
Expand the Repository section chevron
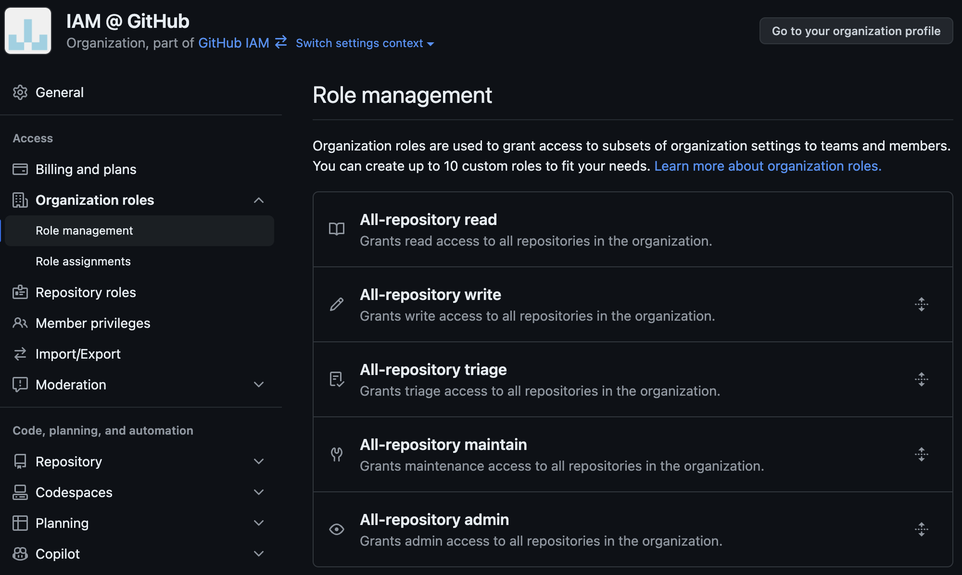[259, 462]
